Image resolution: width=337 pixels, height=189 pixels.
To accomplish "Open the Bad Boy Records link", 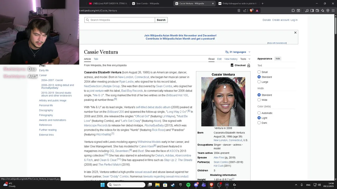I will [x=132, y=91].
